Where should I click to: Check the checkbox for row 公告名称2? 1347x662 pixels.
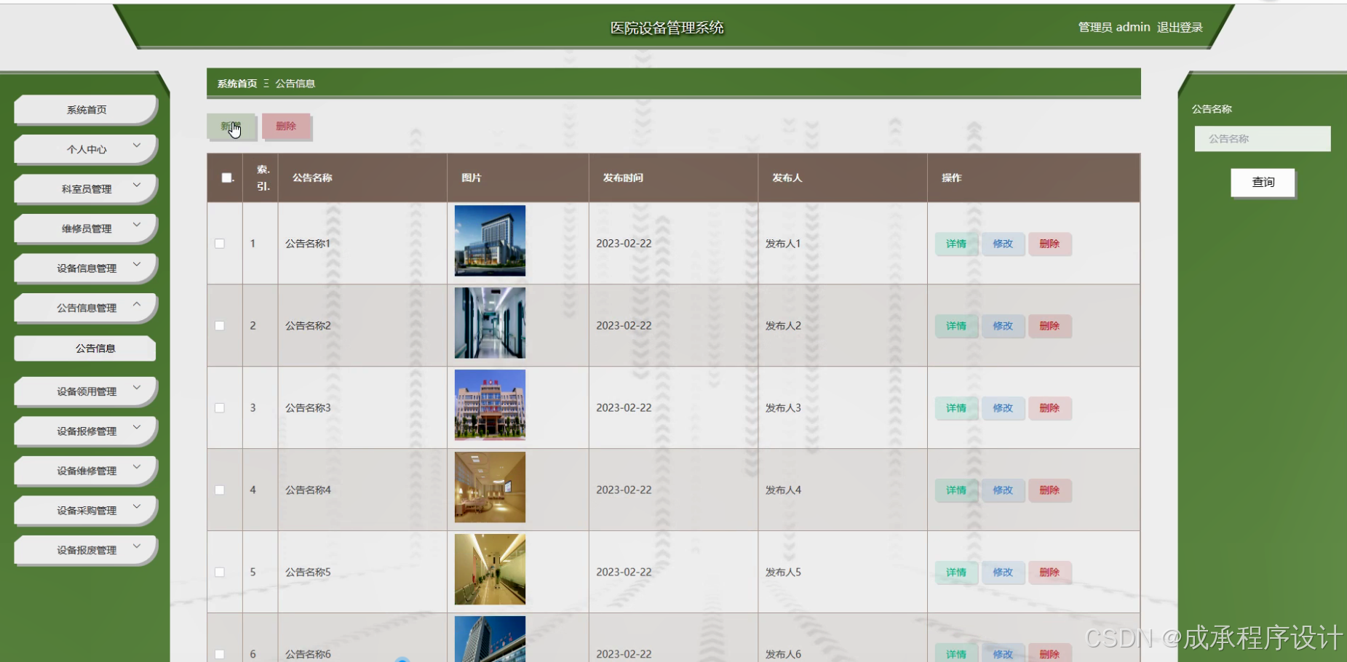220,326
